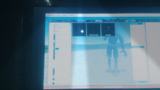
Task: Select the unlabeled morph thumbnail under the cursor
Action: coord(79,30)
